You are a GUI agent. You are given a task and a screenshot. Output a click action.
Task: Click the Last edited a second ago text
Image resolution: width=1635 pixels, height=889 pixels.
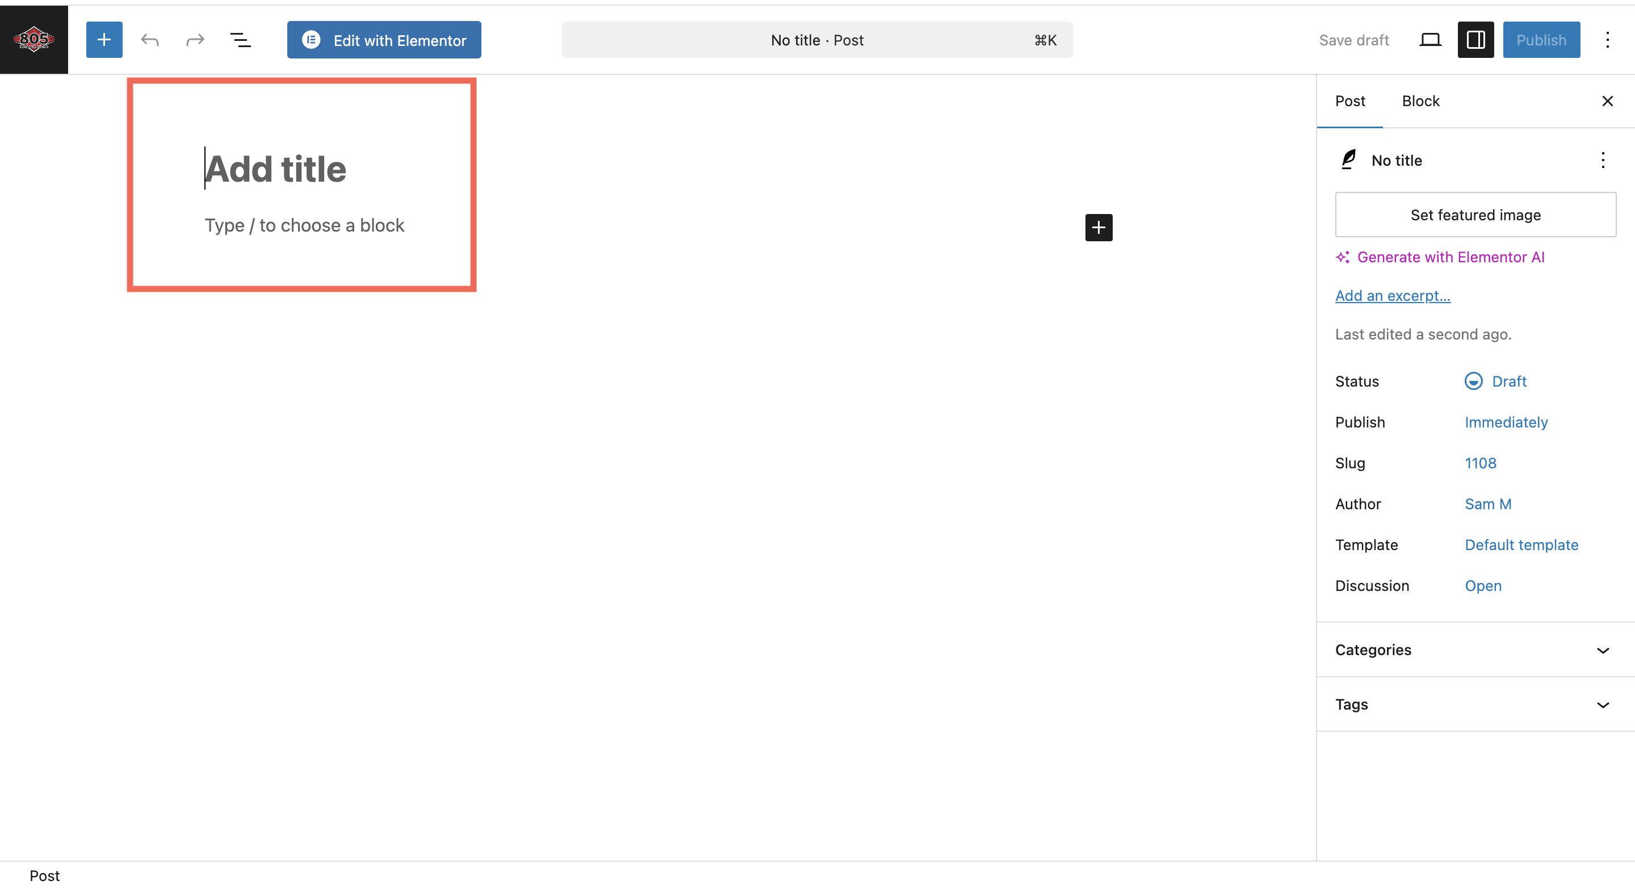(1423, 334)
